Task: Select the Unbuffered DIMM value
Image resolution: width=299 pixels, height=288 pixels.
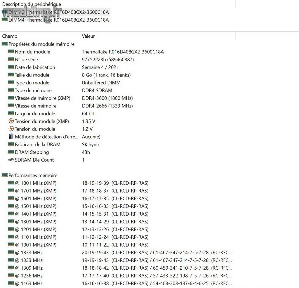Action: tap(101, 83)
